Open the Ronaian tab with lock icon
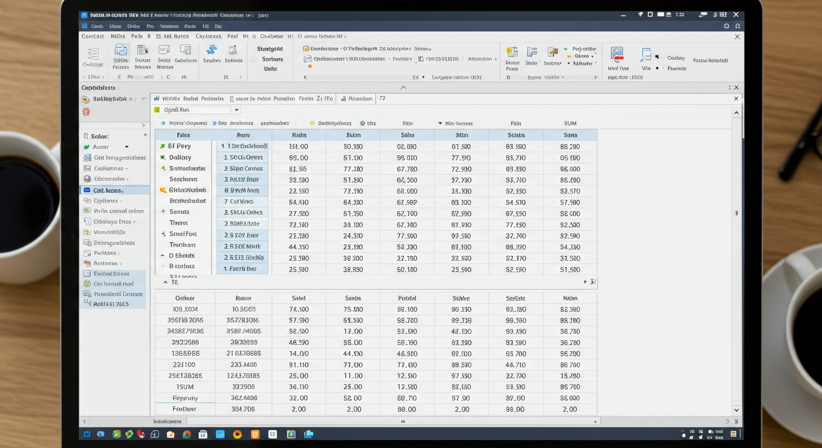This screenshot has width=822, height=448. point(356,99)
